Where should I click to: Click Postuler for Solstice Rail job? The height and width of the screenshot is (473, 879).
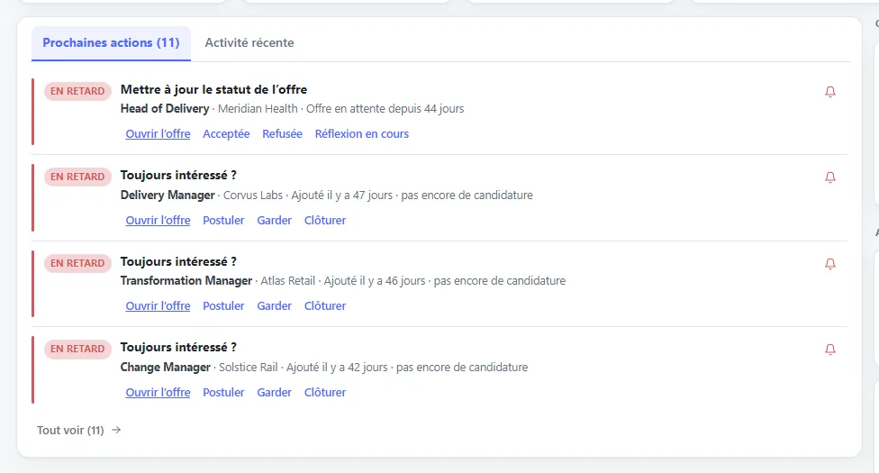(x=223, y=393)
